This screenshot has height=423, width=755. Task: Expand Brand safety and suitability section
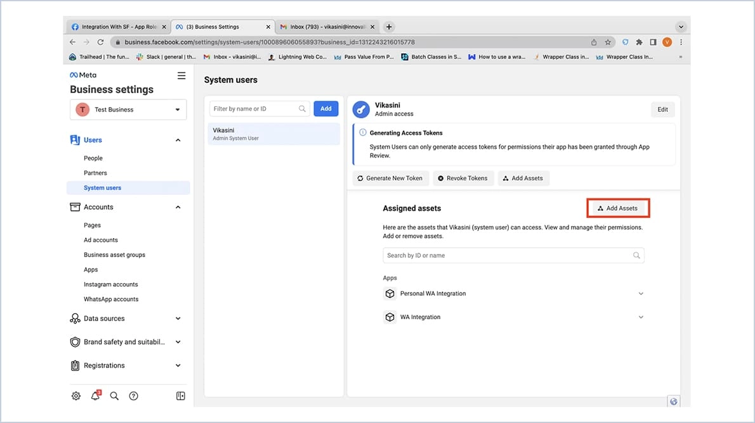tap(178, 342)
